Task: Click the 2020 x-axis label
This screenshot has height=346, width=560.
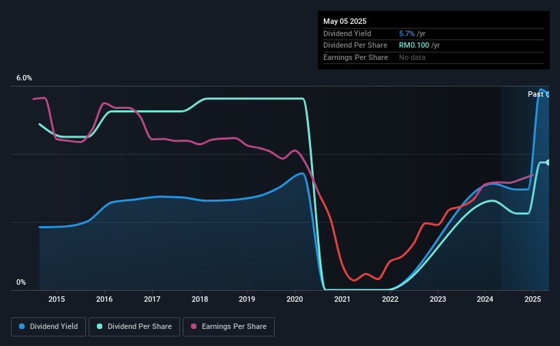Action: 295,299
